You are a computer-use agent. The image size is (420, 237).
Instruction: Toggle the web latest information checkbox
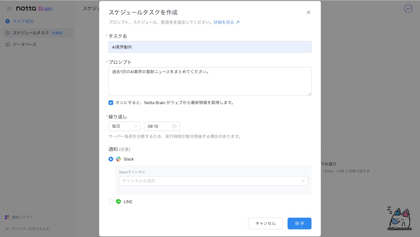[x=111, y=103]
